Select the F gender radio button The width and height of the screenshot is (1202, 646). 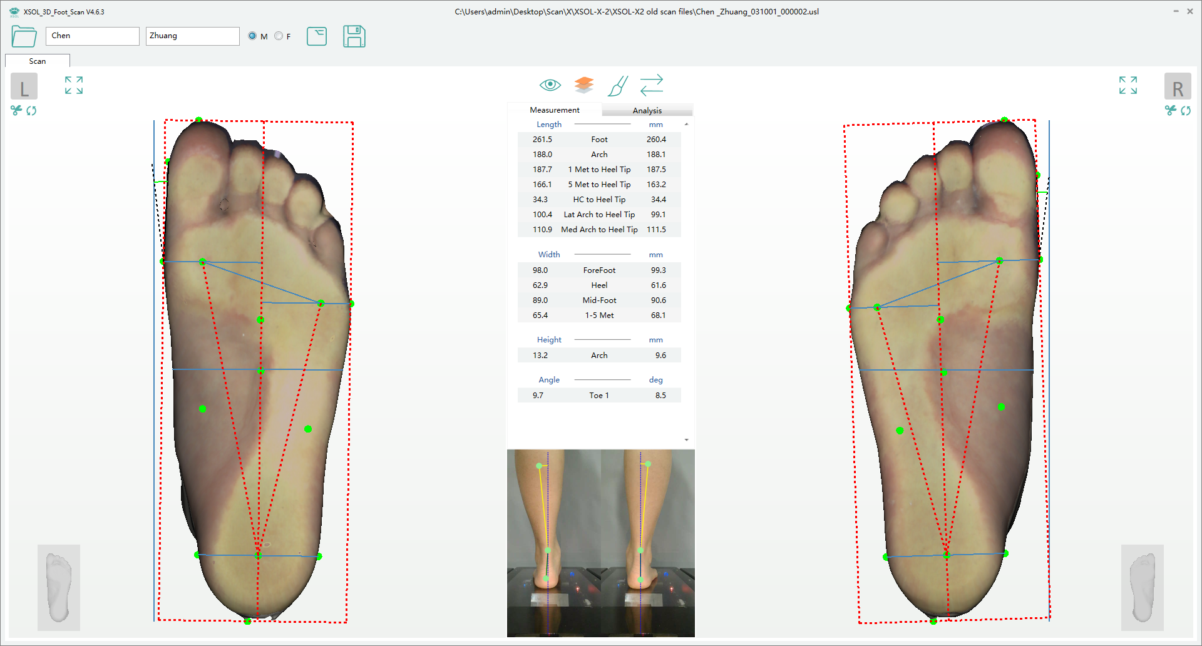click(x=279, y=36)
